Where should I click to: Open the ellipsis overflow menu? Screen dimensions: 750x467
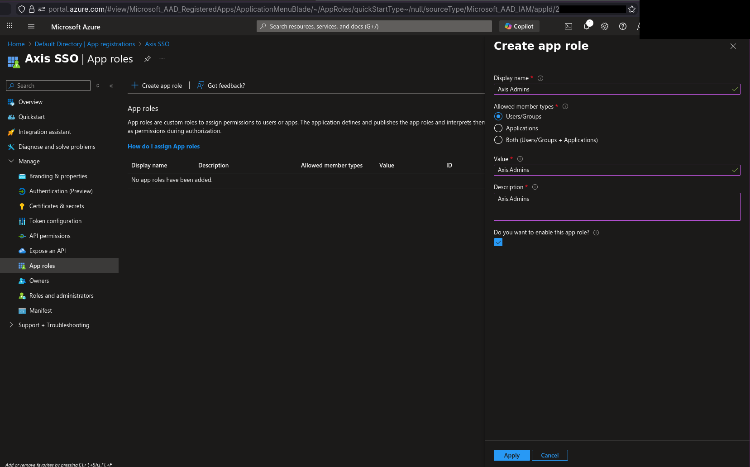point(162,59)
